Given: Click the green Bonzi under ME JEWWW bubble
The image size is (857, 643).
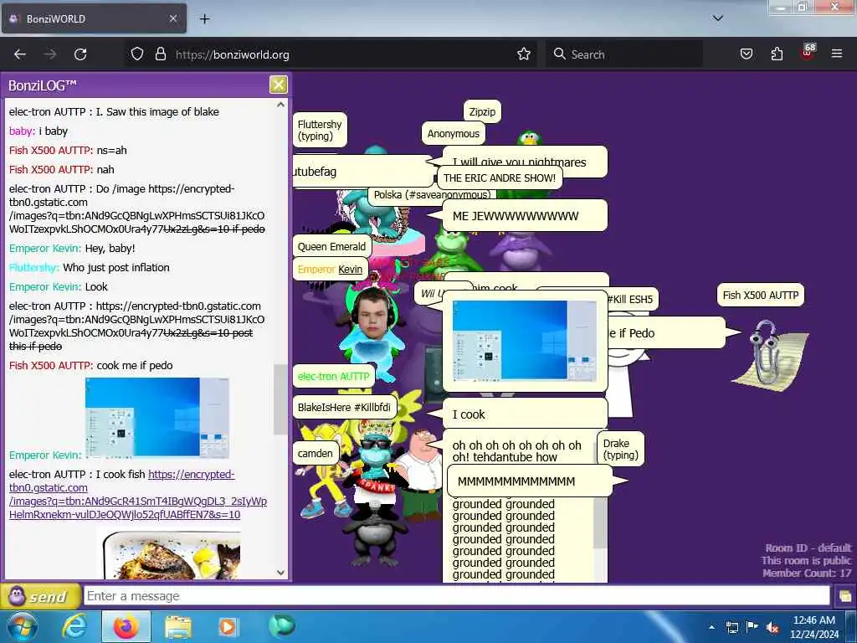Looking at the screenshot, I should (x=451, y=249).
